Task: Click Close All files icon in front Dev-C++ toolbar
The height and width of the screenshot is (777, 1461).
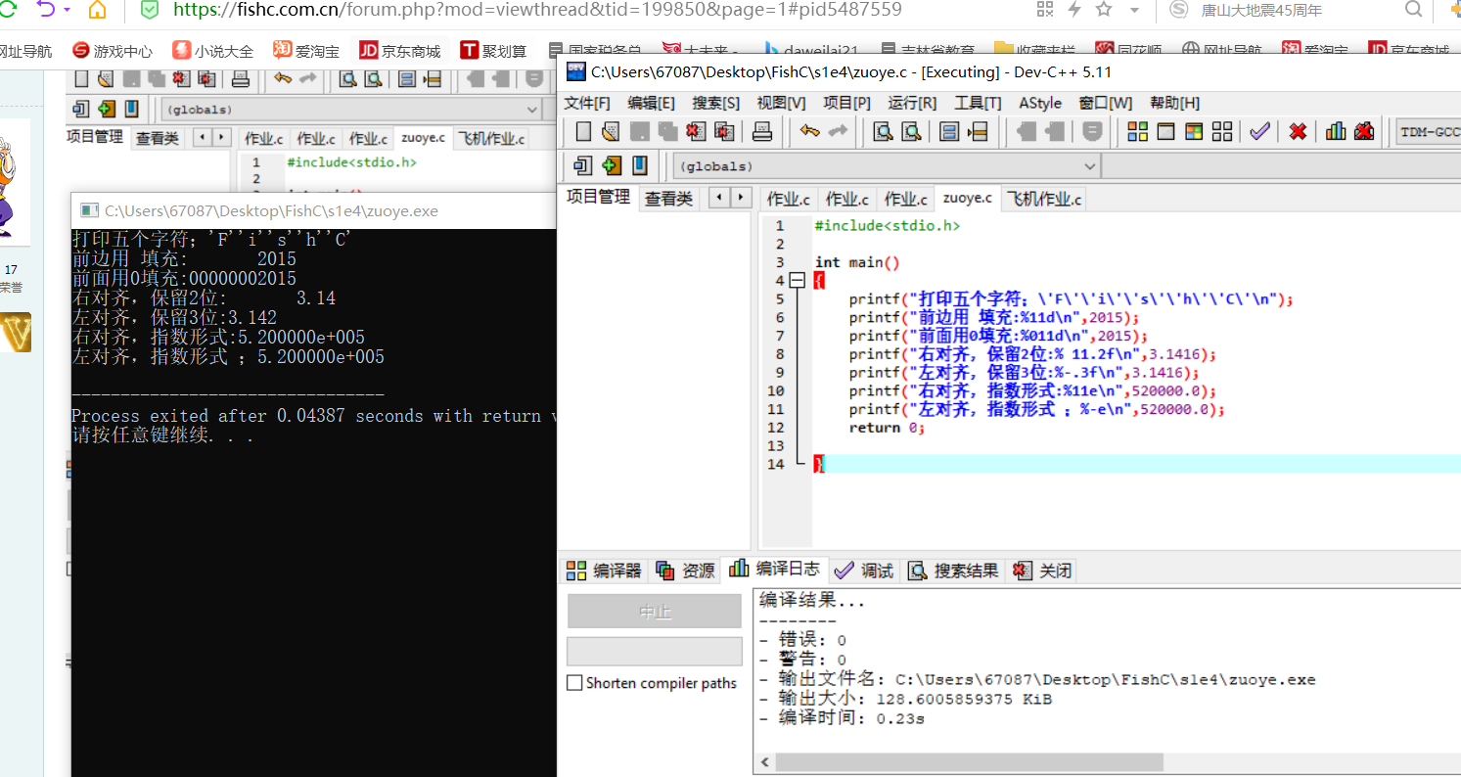Action: point(724,131)
